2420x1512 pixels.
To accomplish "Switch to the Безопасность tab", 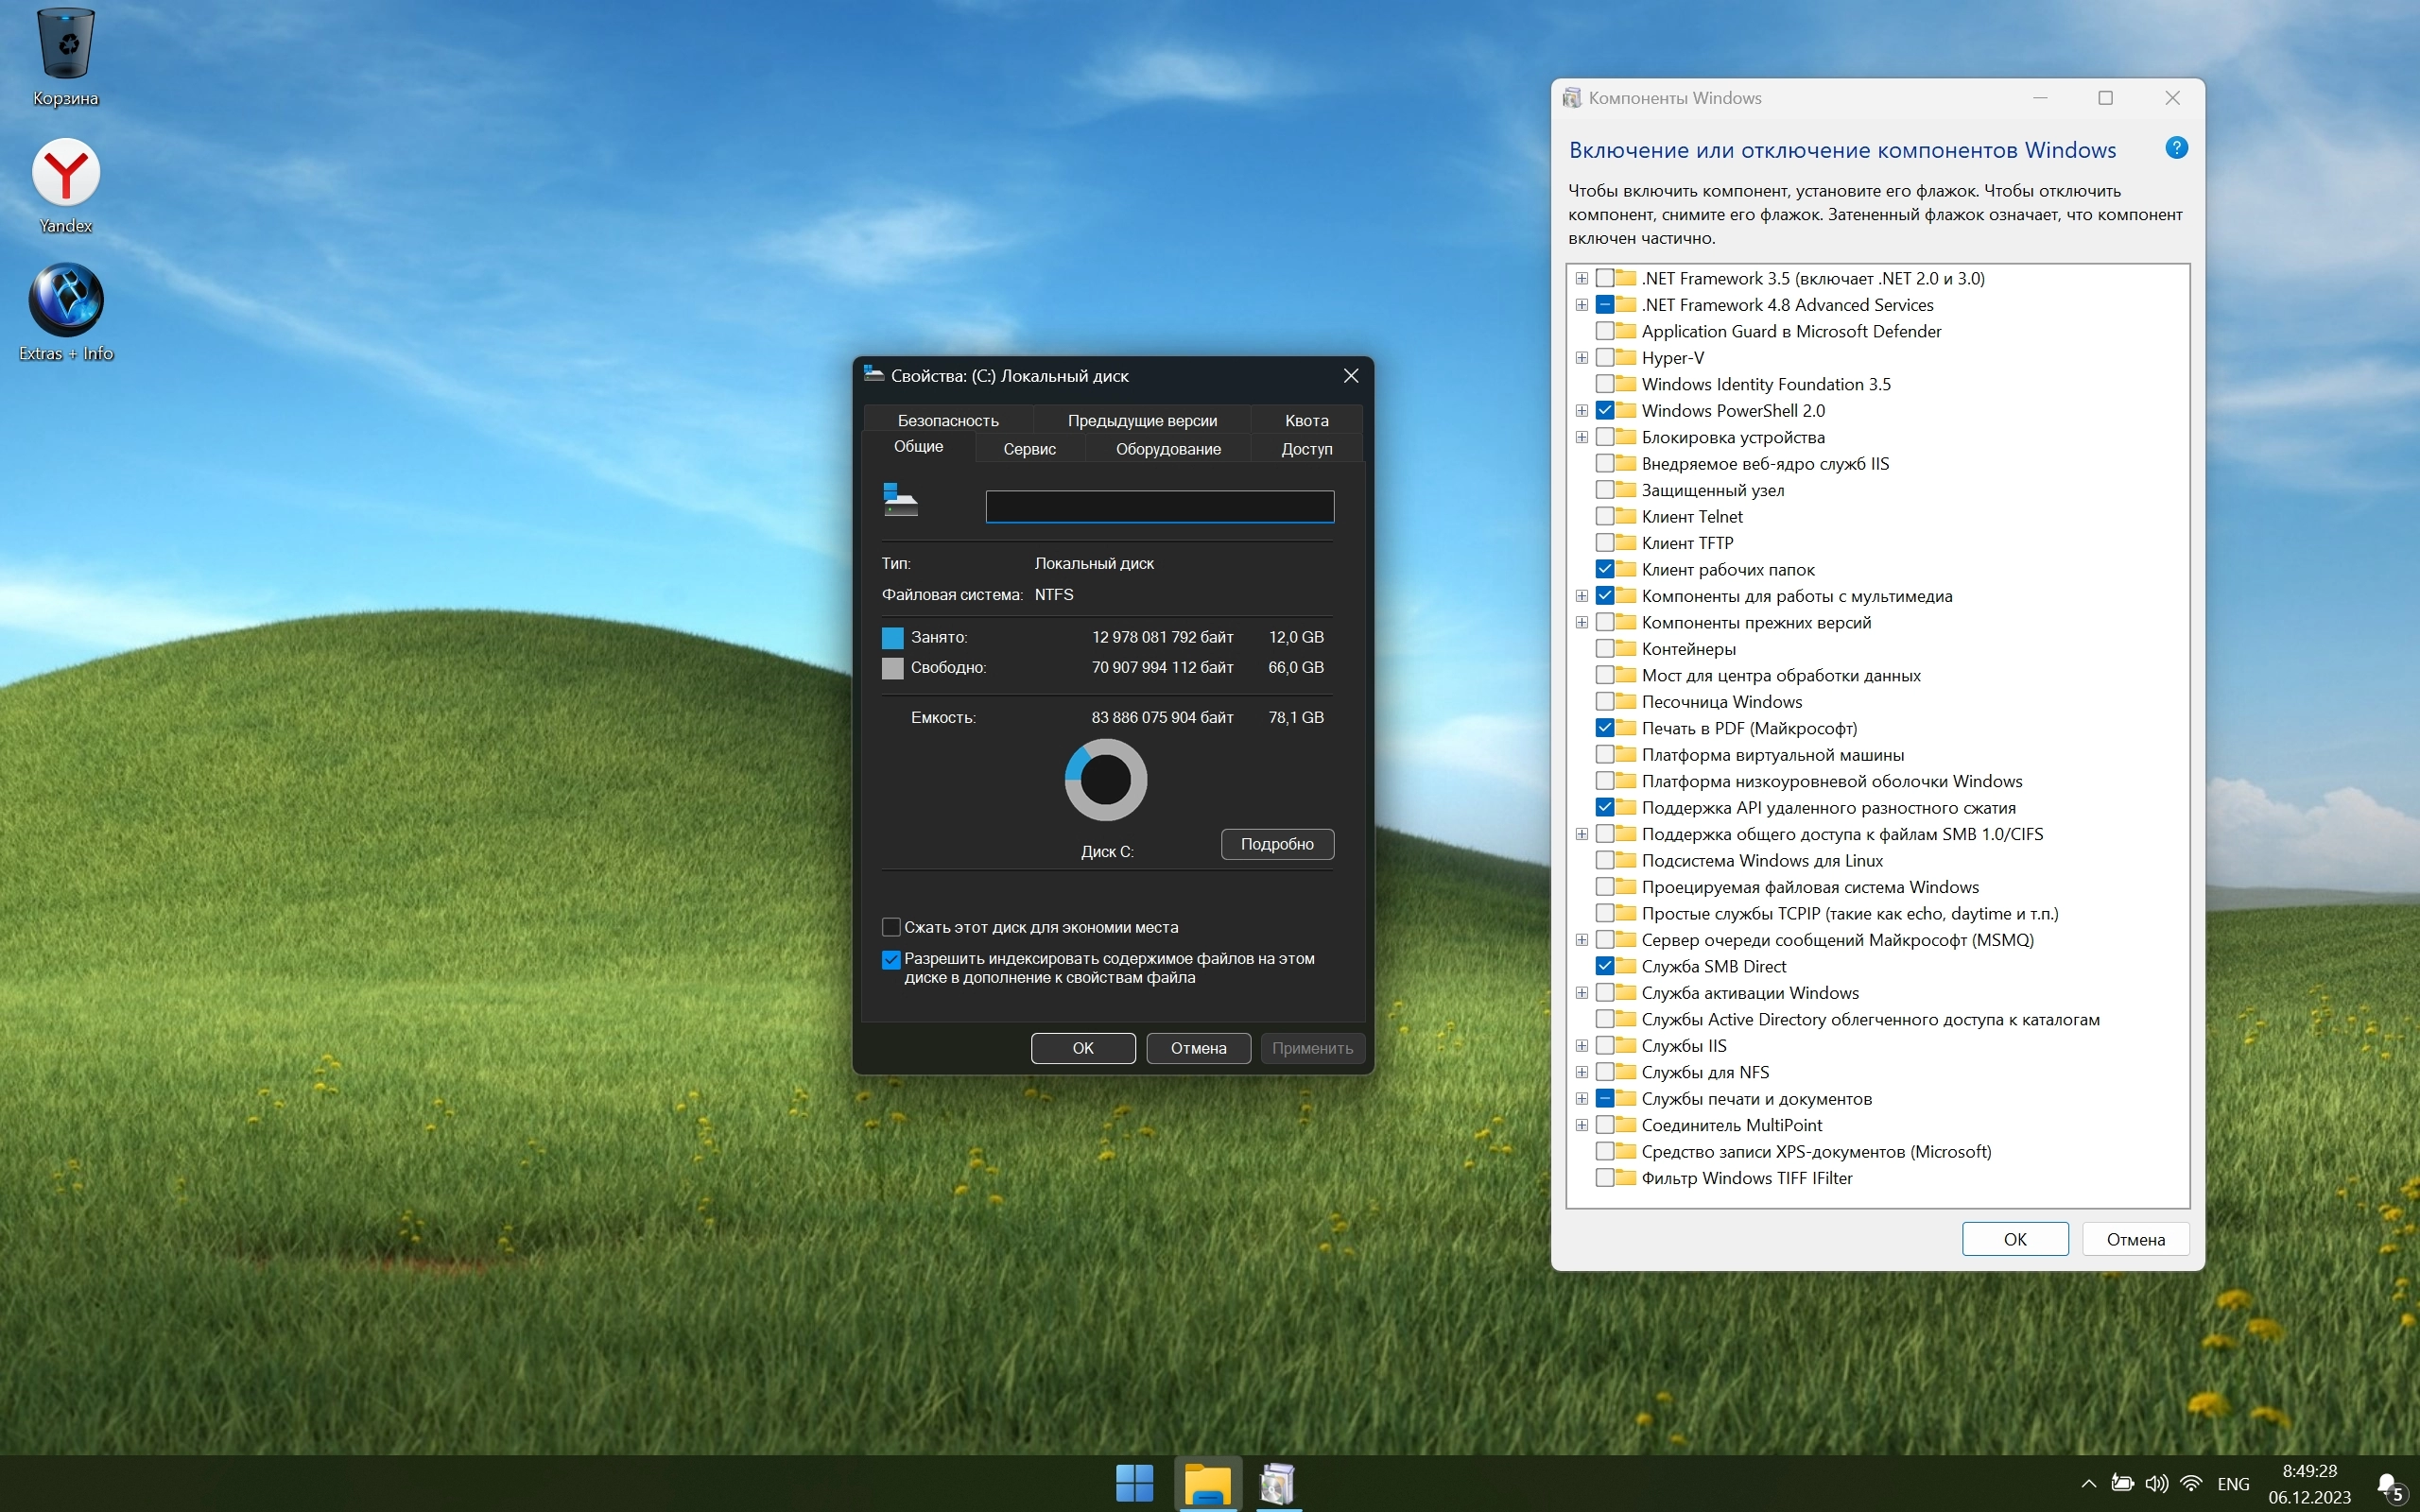I will 947,421.
